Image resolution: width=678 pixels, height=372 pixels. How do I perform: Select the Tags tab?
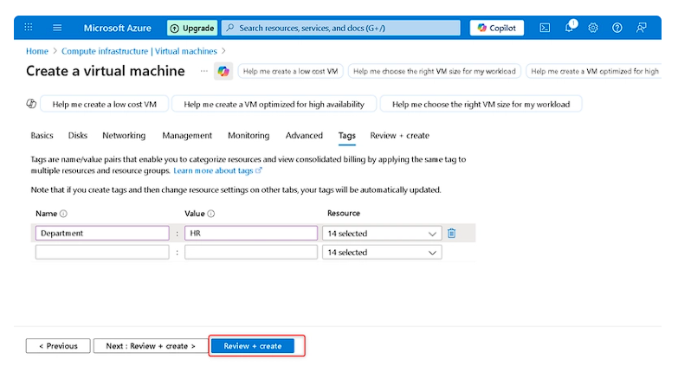coord(346,136)
